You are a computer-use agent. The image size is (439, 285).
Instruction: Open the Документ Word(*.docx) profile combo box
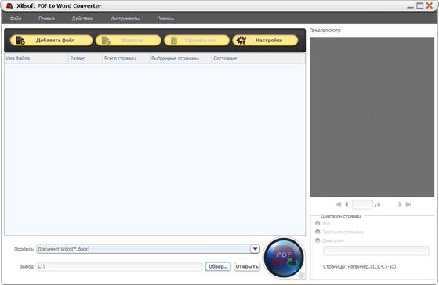pos(148,249)
